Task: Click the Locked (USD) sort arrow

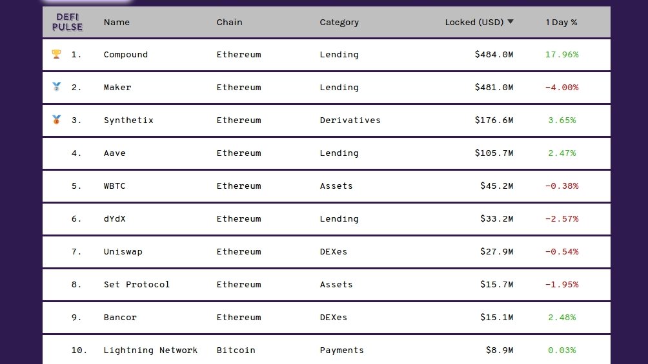Action: click(x=511, y=22)
